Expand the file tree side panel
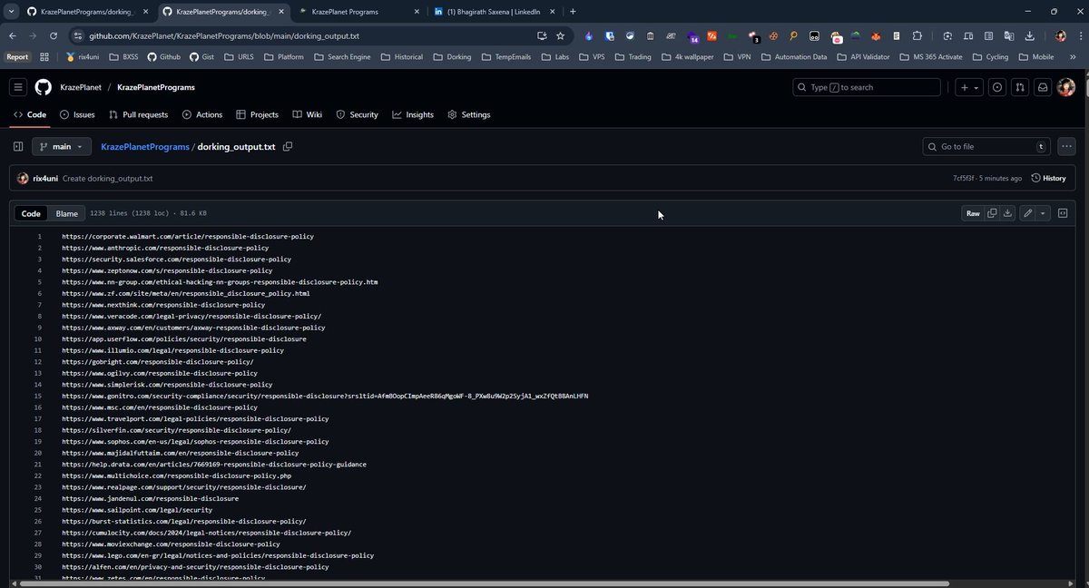The height and width of the screenshot is (588, 1089). click(18, 146)
